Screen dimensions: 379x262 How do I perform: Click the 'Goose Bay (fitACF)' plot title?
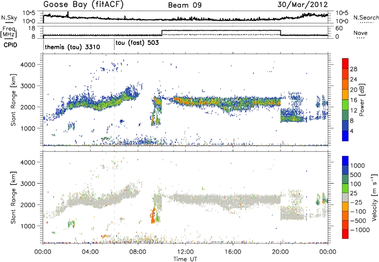pos(83,5)
